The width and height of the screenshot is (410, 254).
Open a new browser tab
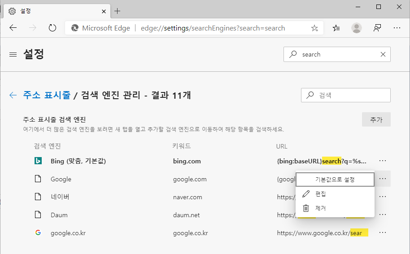click(118, 11)
